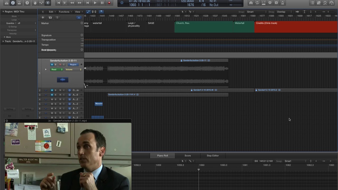Toggle the Editors scissors button

48,3
